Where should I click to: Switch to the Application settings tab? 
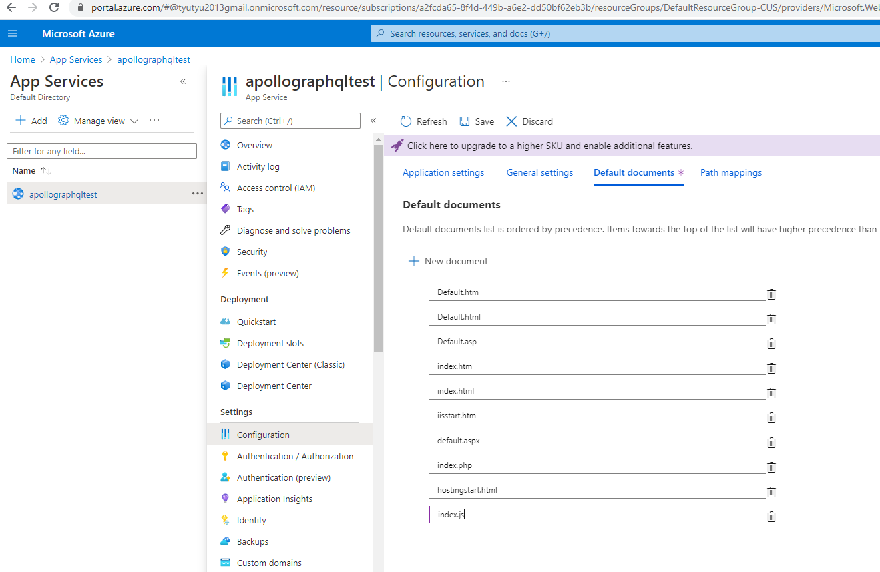tap(443, 172)
